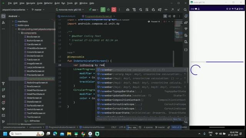Screen dimensions: 246x138
Task: Open Running Devices panel icon
Action: (186, 35)
